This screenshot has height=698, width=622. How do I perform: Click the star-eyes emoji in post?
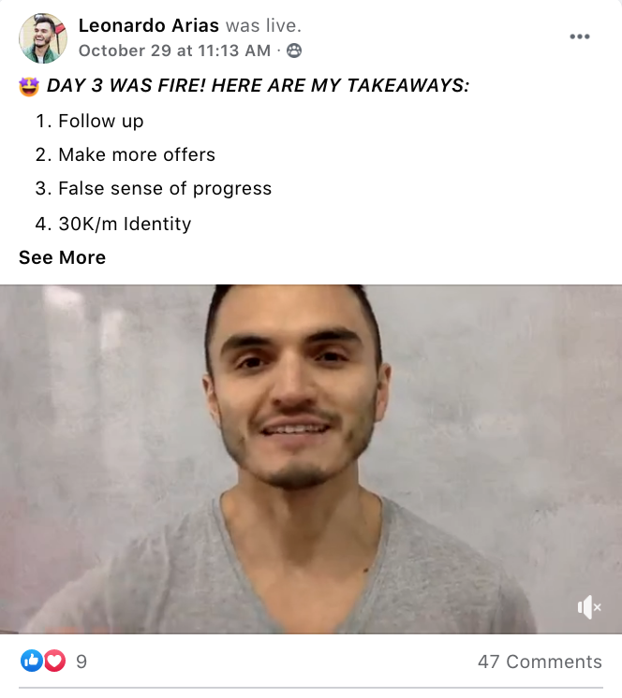[29, 86]
